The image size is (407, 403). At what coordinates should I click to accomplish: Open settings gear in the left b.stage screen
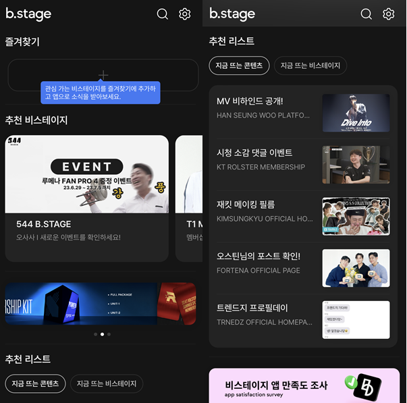click(185, 14)
